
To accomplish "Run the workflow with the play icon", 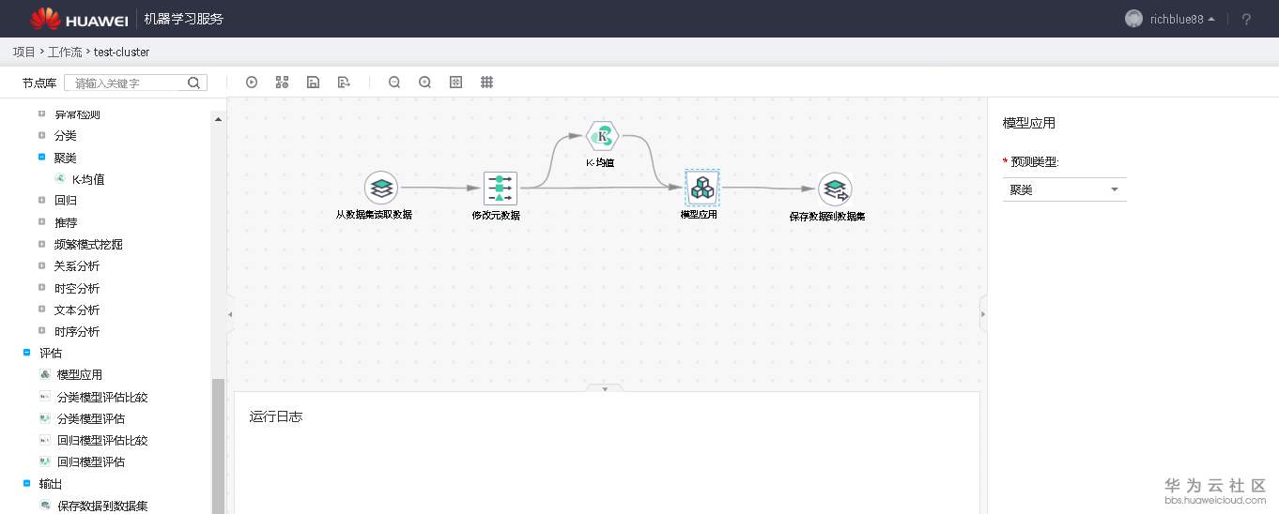I will pyautogui.click(x=252, y=83).
